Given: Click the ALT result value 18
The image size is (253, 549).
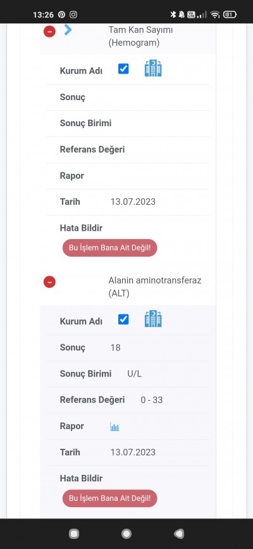Looking at the screenshot, I should [115, 347].
